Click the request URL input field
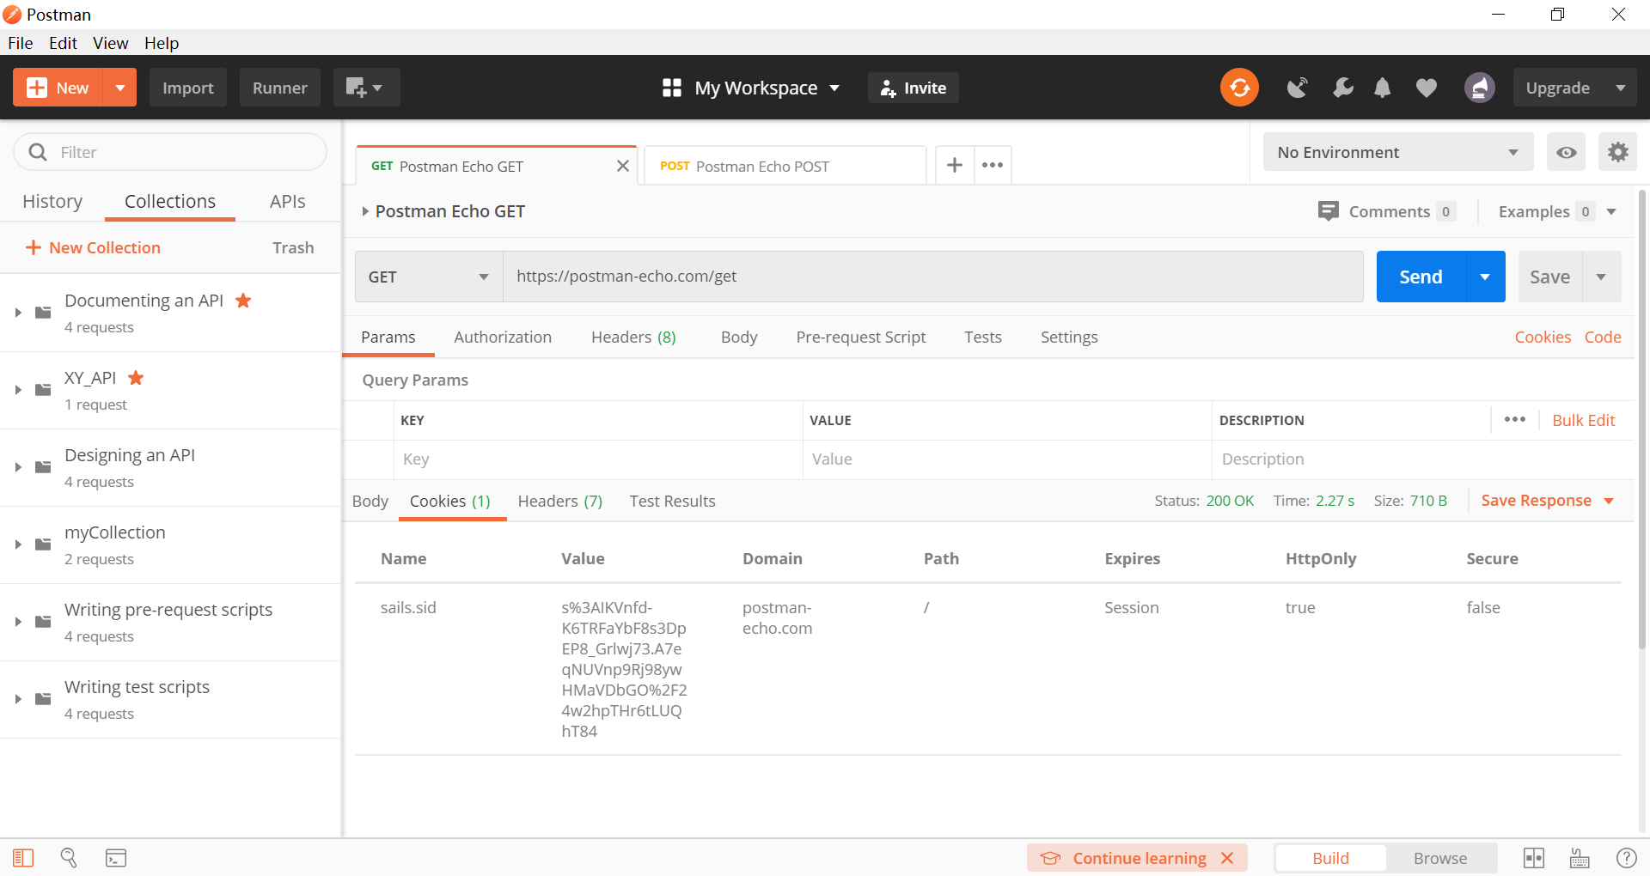This screenshot has width=1650, height=876. [933, 277]
